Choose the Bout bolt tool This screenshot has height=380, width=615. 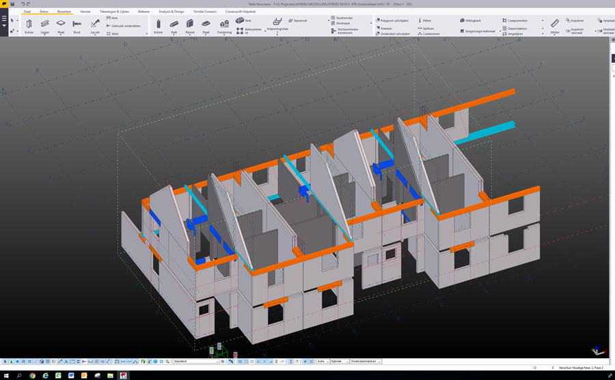(77, 26)
